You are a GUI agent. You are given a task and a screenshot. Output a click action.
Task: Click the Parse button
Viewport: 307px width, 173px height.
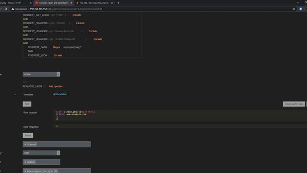click(28, 136)
